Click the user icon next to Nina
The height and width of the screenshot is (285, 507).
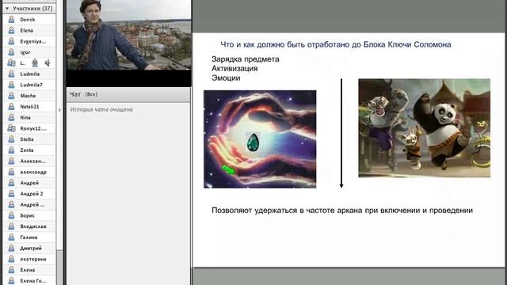pyautogui.click(x=11, y=118)
